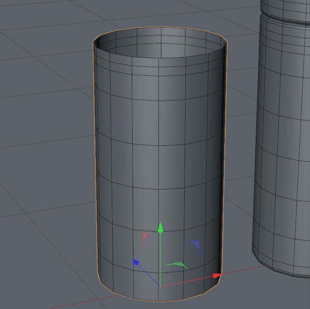
Task: Click the green plane handle of the gizmo
Action: click(177, 265)
